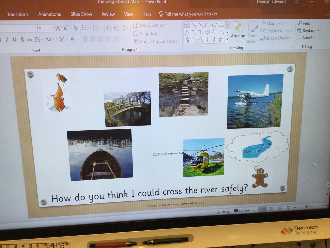
Task: Open the Comments pane
Action: pyautogui.click(x=244, y=211)
